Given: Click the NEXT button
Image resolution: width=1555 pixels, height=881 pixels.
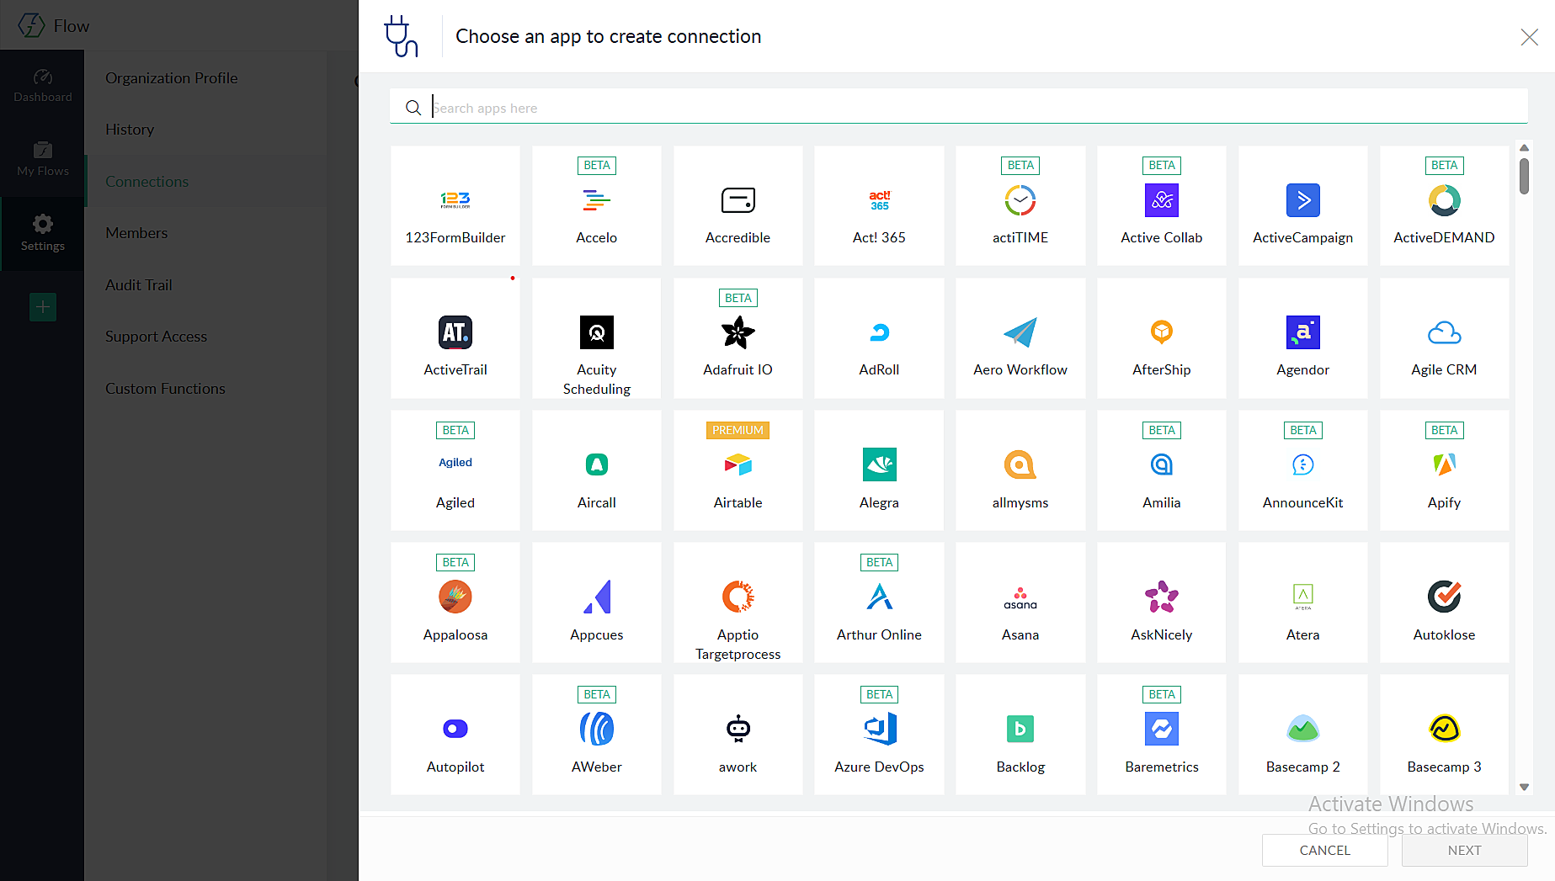Looking at the screenshot, I should pyautogui.click(x=1465, y=850).
